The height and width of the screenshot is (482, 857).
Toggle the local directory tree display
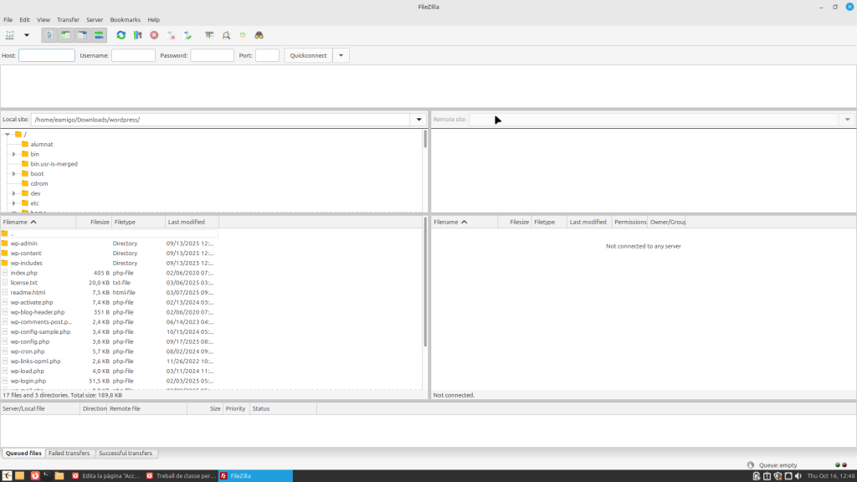(x=65, y=35)
